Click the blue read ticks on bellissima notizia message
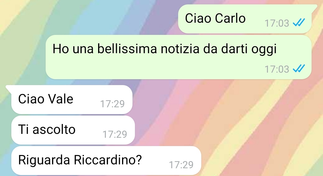Viewport: 323px width, 176px height. (299, 68)
